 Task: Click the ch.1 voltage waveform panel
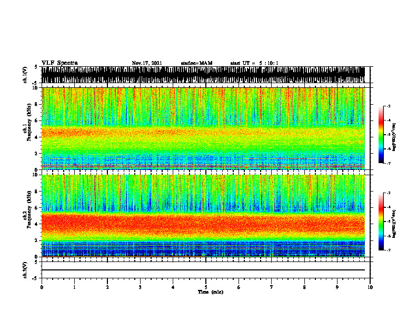[x=203, y=75]
